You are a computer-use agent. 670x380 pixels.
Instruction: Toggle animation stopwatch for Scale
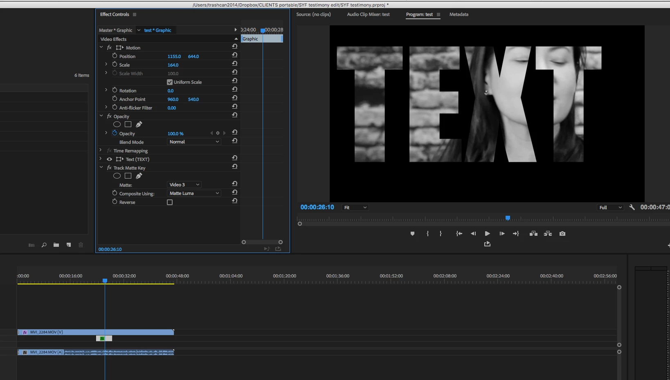[x=115, y=65]
